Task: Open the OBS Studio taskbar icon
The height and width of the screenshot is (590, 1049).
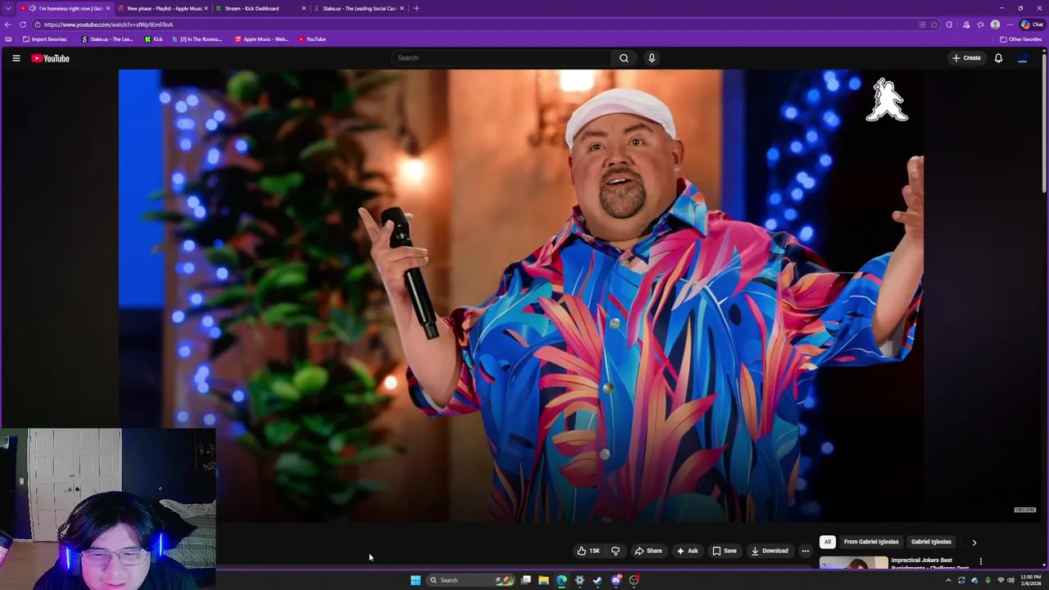Action: (633, 580)
